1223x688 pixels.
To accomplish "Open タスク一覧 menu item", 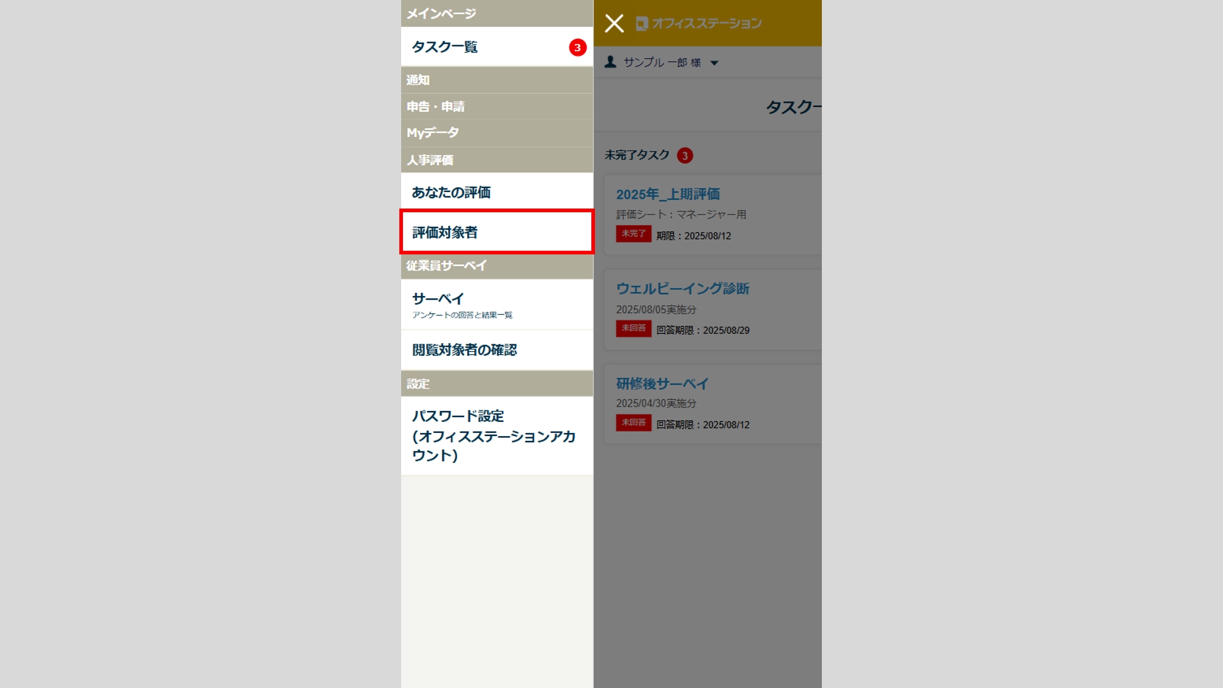I will 497,46.
